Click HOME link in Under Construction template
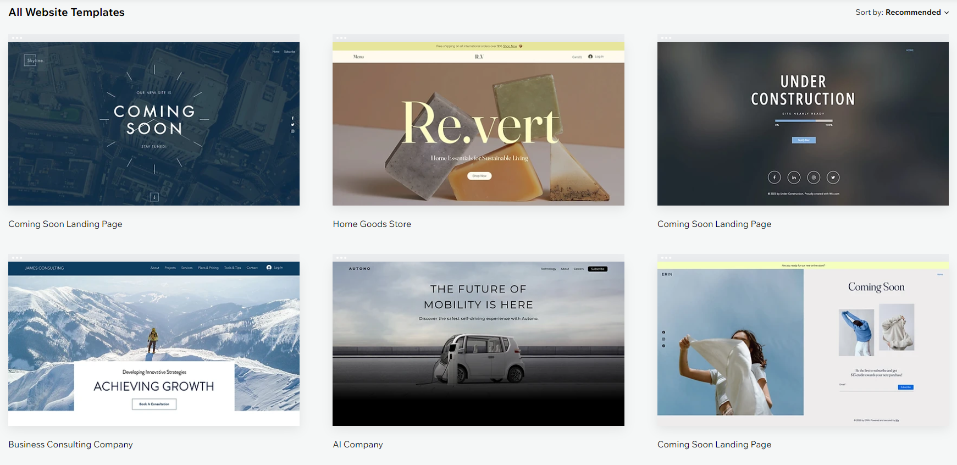957x465 pixels. tap(910, 50)
